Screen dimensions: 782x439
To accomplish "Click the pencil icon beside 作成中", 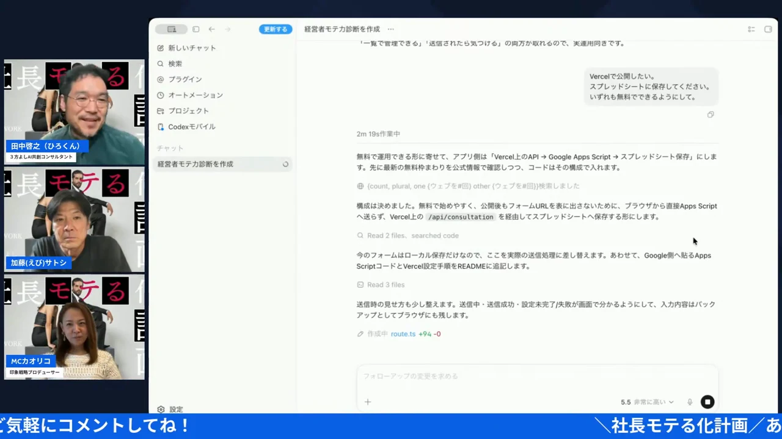I will pos(360,334).
